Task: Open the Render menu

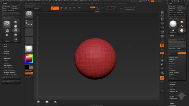Action: 92,3
